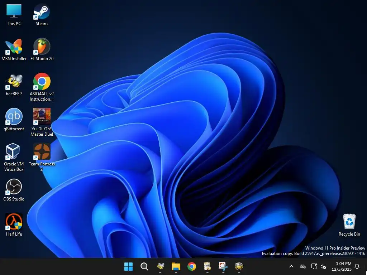Select the MSN Installer desktop shortcut
Viewport: 367px width, 275px height.
coord(14,50)
